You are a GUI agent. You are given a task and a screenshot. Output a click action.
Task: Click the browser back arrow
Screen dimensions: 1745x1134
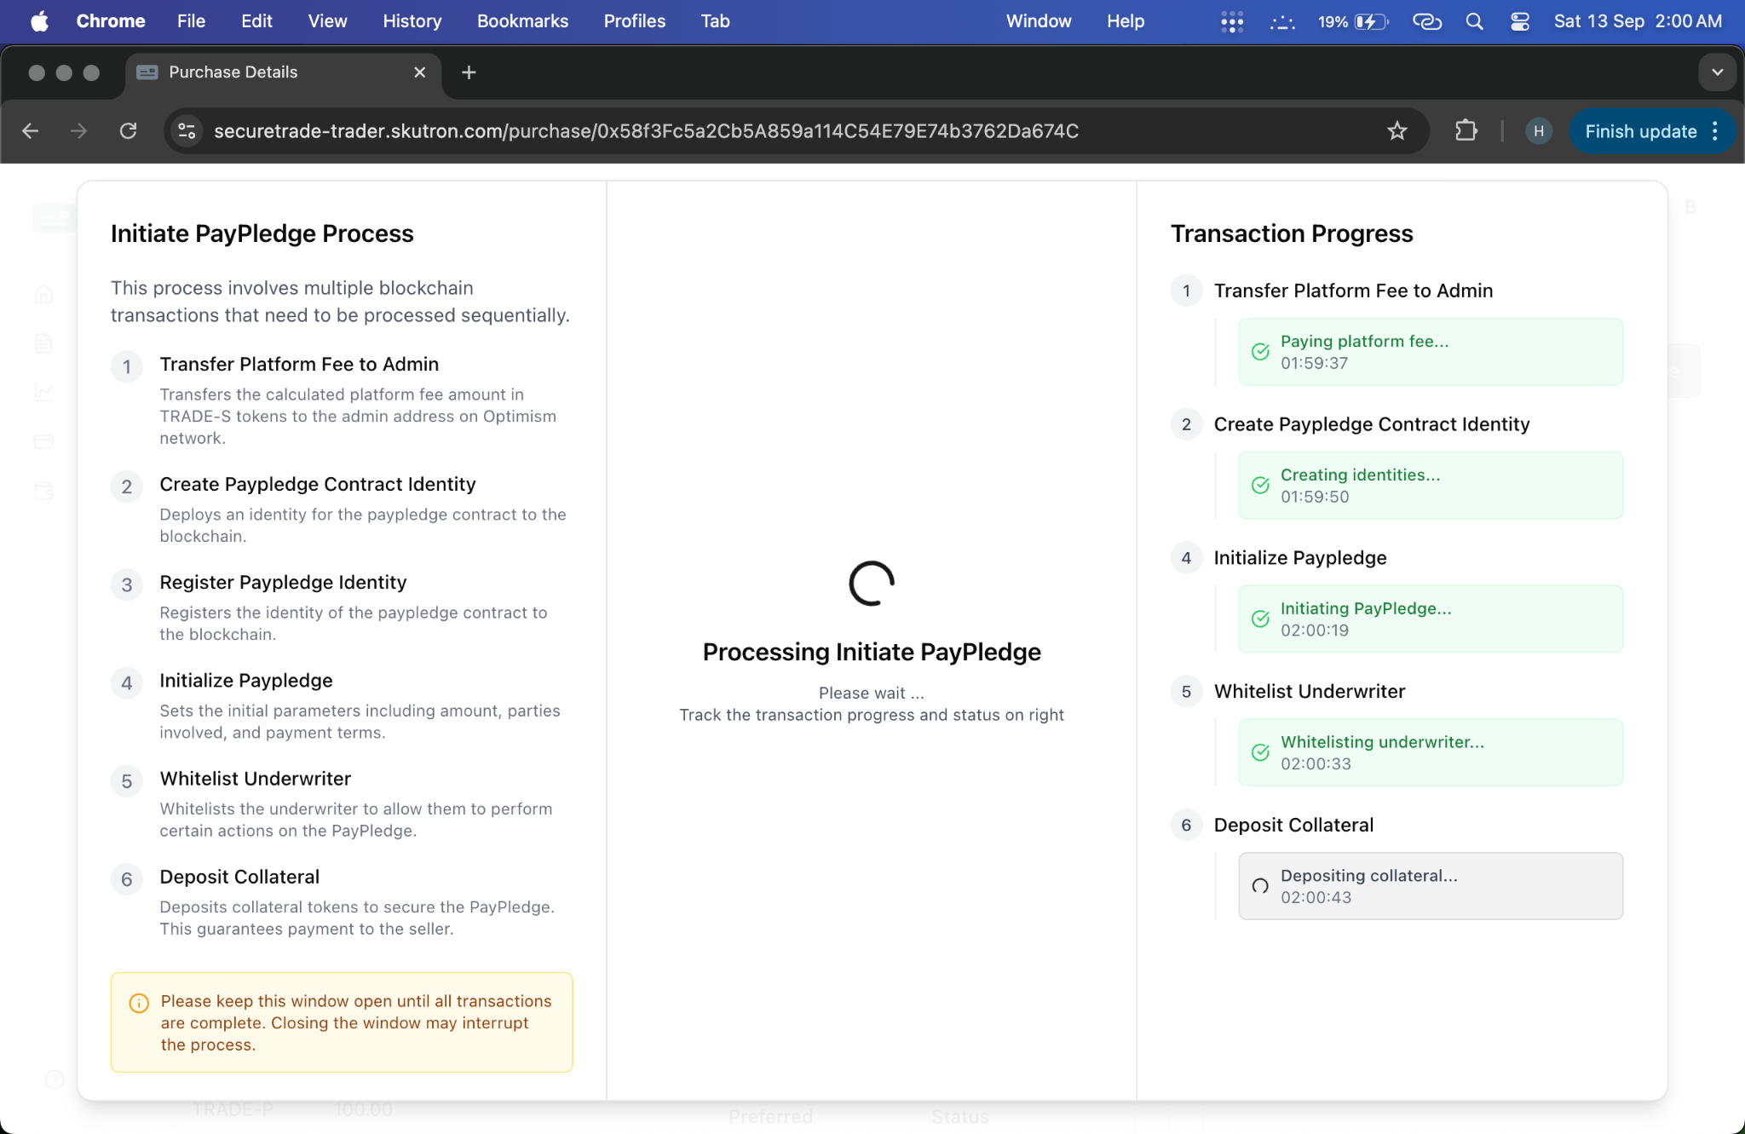point(31,131)
